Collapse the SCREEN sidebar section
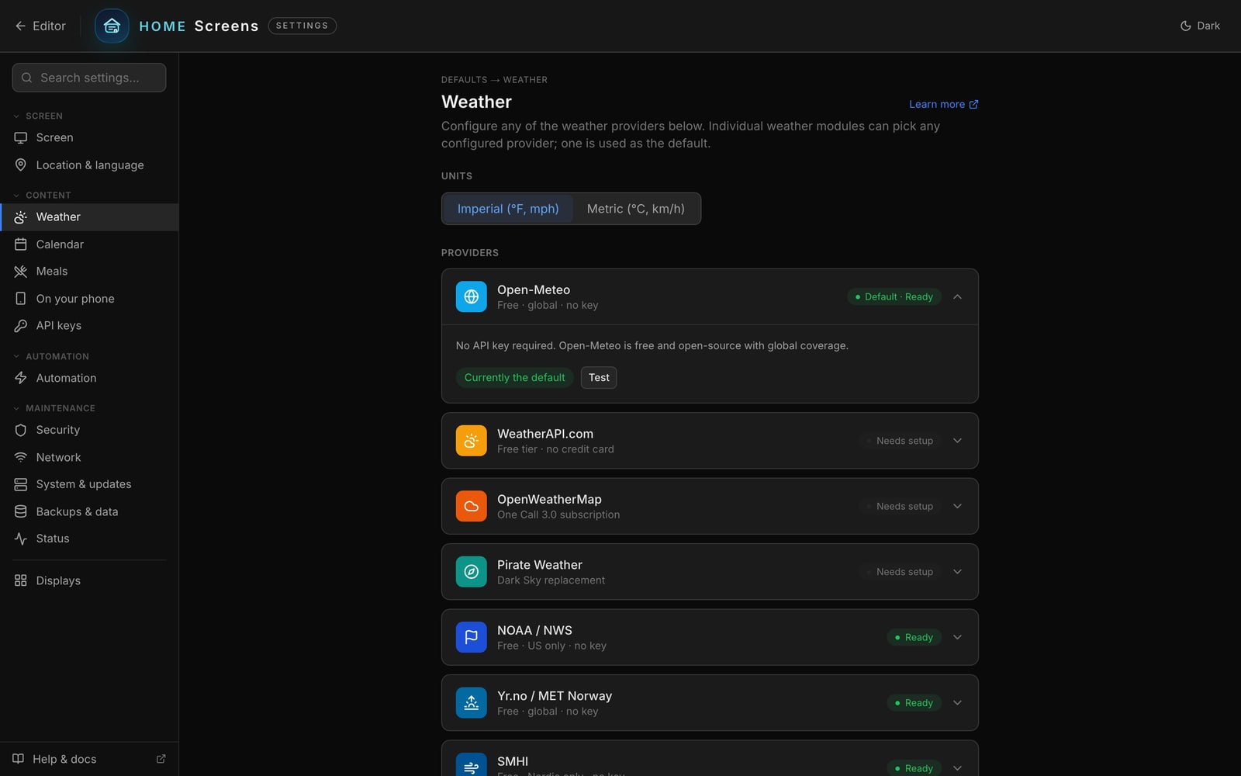The height and width of the screenshot is (776, 1241). 37,116
